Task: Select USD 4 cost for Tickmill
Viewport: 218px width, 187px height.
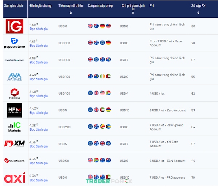Action: (124, 94)
